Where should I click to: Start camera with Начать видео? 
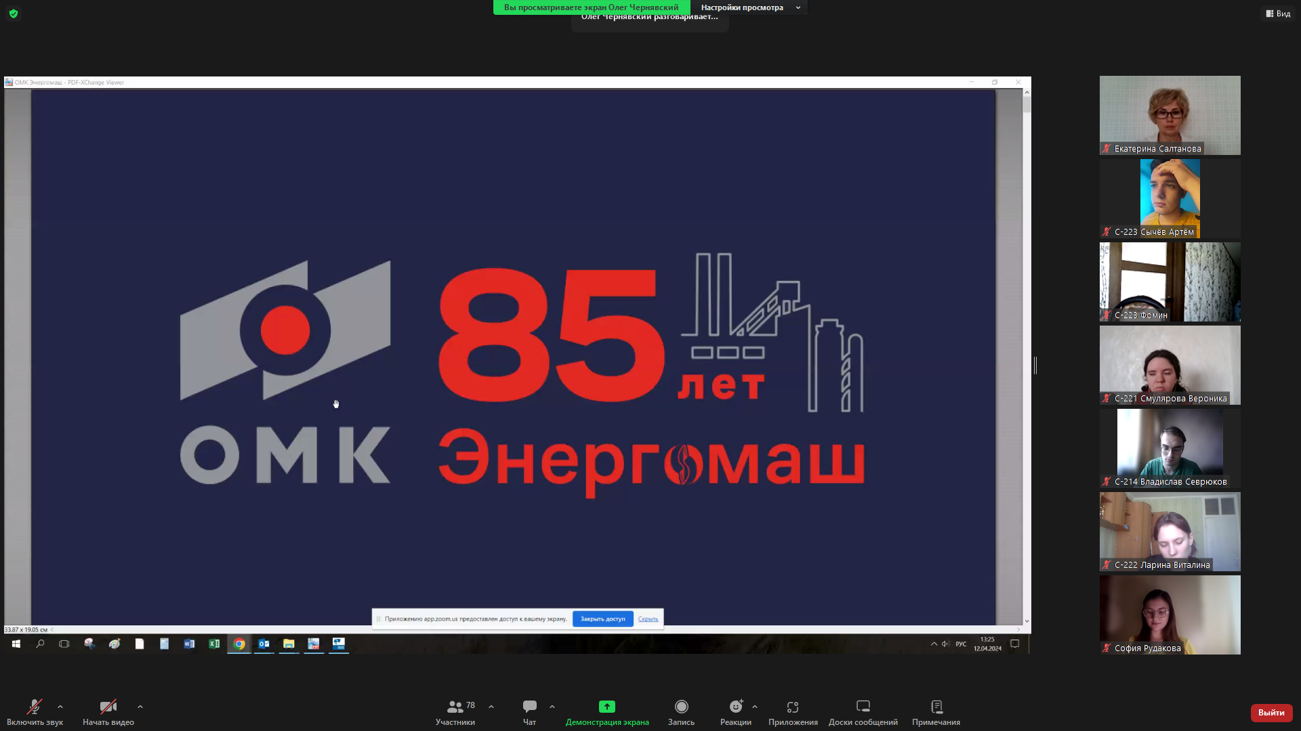[x=108, y=713]
